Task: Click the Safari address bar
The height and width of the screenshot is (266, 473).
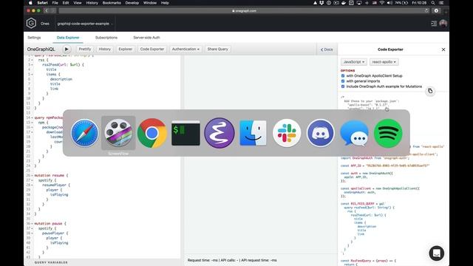Action: [x=245, y=10]
